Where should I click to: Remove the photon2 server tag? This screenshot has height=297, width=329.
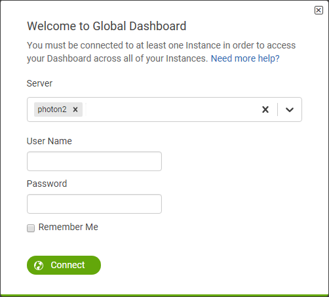[75, 109]
